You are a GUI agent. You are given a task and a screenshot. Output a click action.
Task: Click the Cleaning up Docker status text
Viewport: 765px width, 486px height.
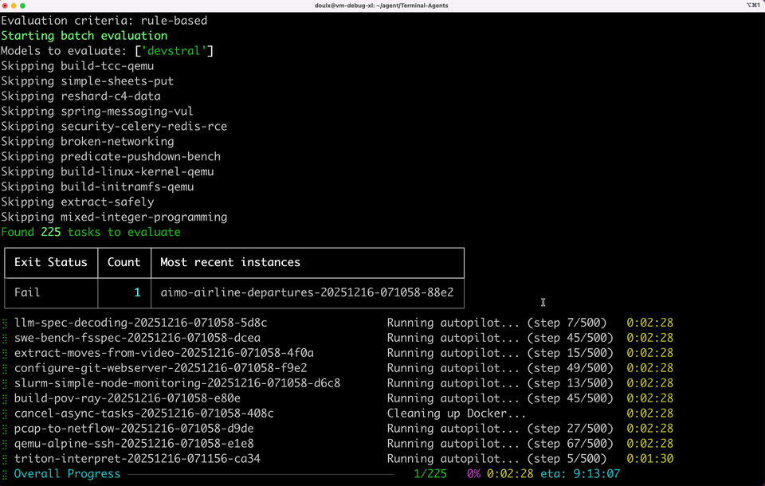pyautogui.click(x=457, y=413)
